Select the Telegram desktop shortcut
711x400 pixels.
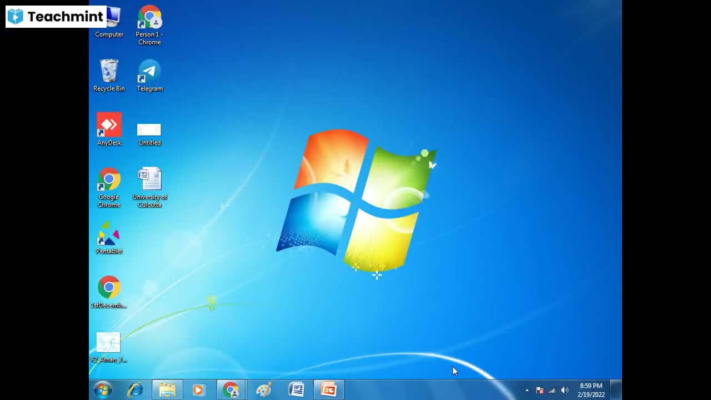[x=149, y=76]
